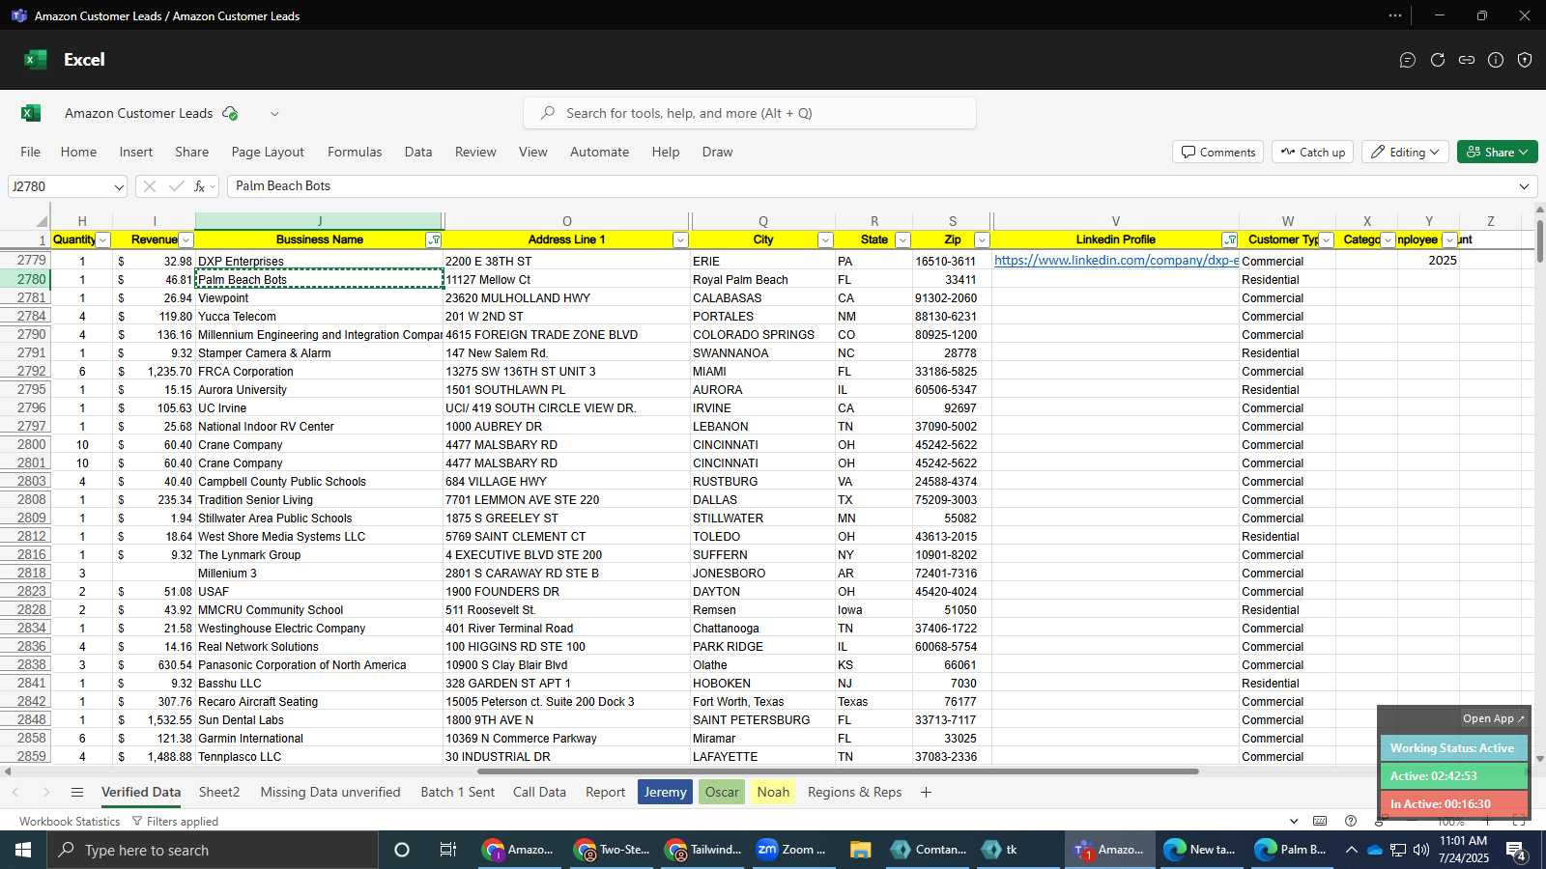Open the all sheets list icon
This screenshot has height=869, width=1546.
pos(77,793)
